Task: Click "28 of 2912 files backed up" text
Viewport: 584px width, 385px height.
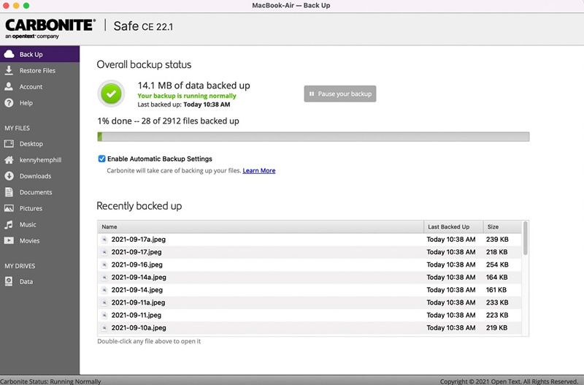Action: pos(190,121)
